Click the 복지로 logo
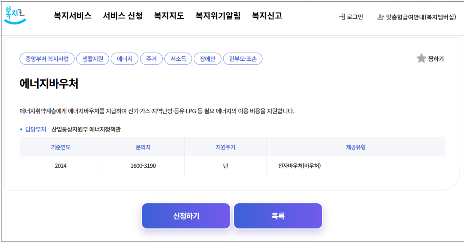465x243 pixels. [x=16, y=15]
